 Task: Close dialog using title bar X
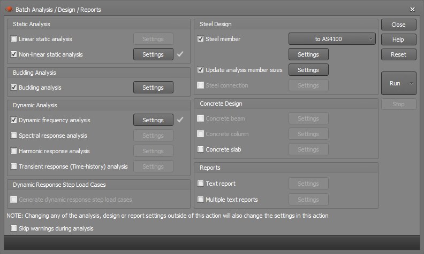tap(412, 10)
